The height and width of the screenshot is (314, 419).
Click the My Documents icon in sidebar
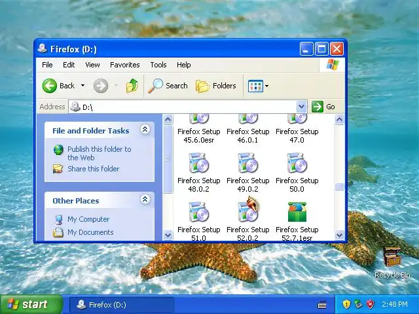58,233
